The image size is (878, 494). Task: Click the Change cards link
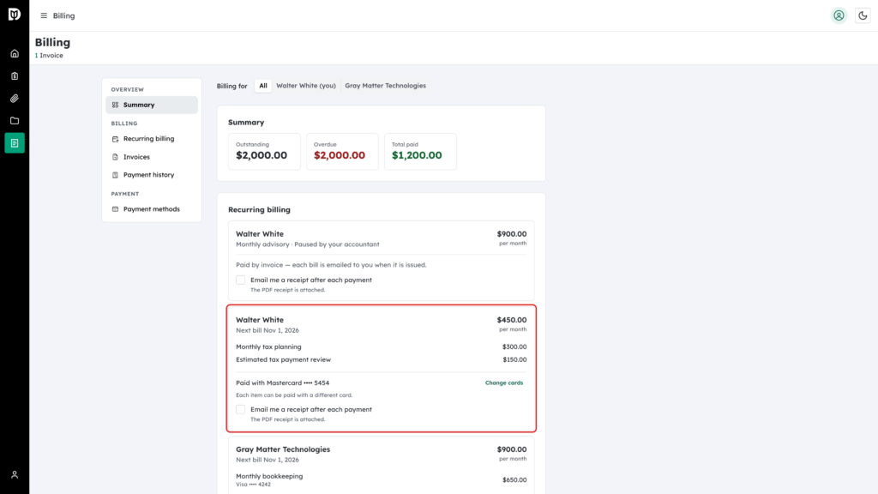point(504,383)
